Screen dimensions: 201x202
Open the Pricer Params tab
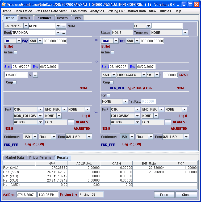pos(40,158)
